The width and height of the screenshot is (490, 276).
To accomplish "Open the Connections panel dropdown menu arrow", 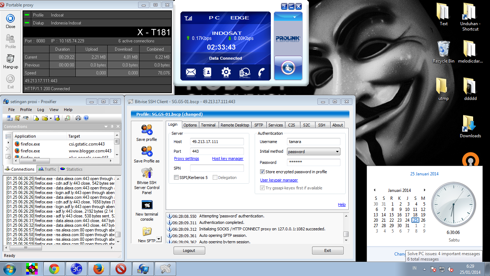I will 106,126.
